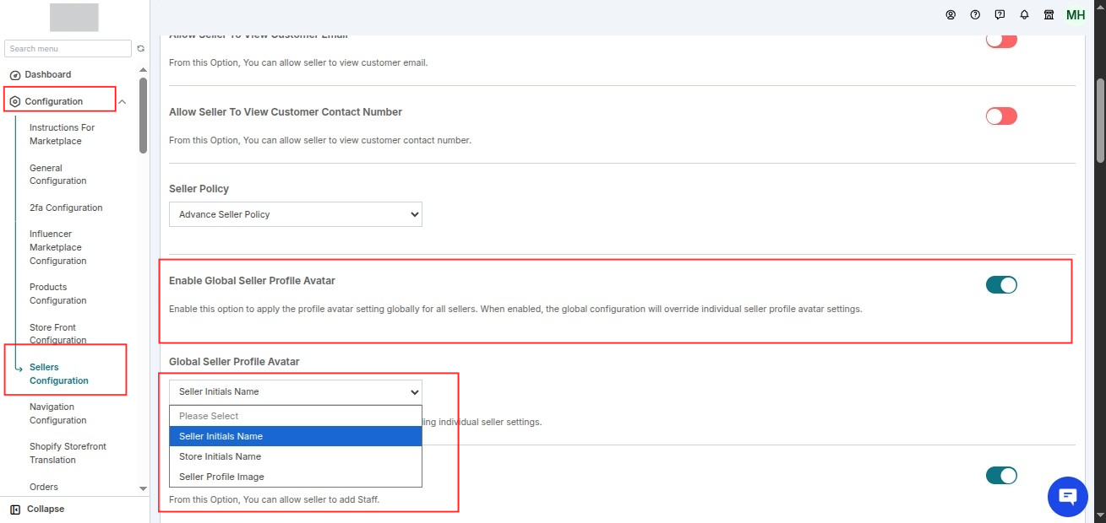This screenshot has width=1106, height=523.
Task: Pick the highlighted Seller Initials Name option
Action: (296, 436)
